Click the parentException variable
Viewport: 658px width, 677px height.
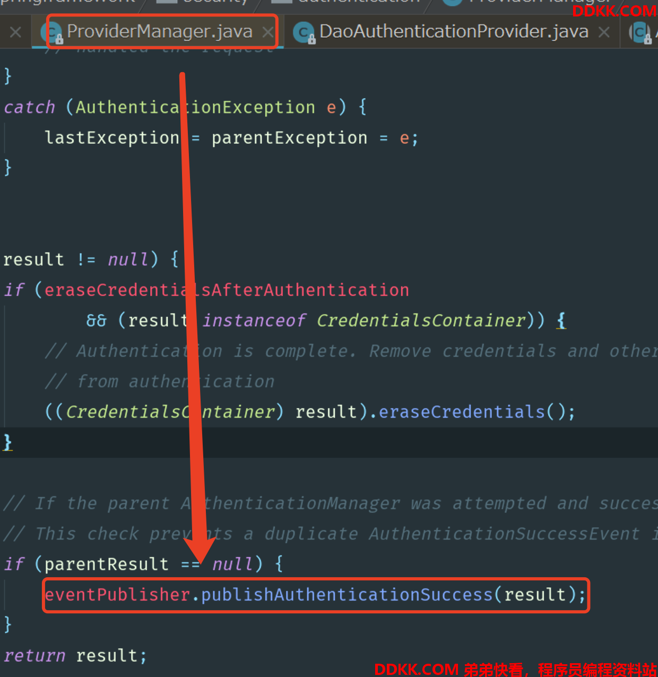[x=290, y=138]
